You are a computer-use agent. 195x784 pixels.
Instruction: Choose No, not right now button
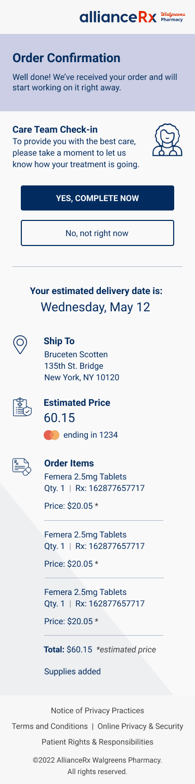[97, 233]
